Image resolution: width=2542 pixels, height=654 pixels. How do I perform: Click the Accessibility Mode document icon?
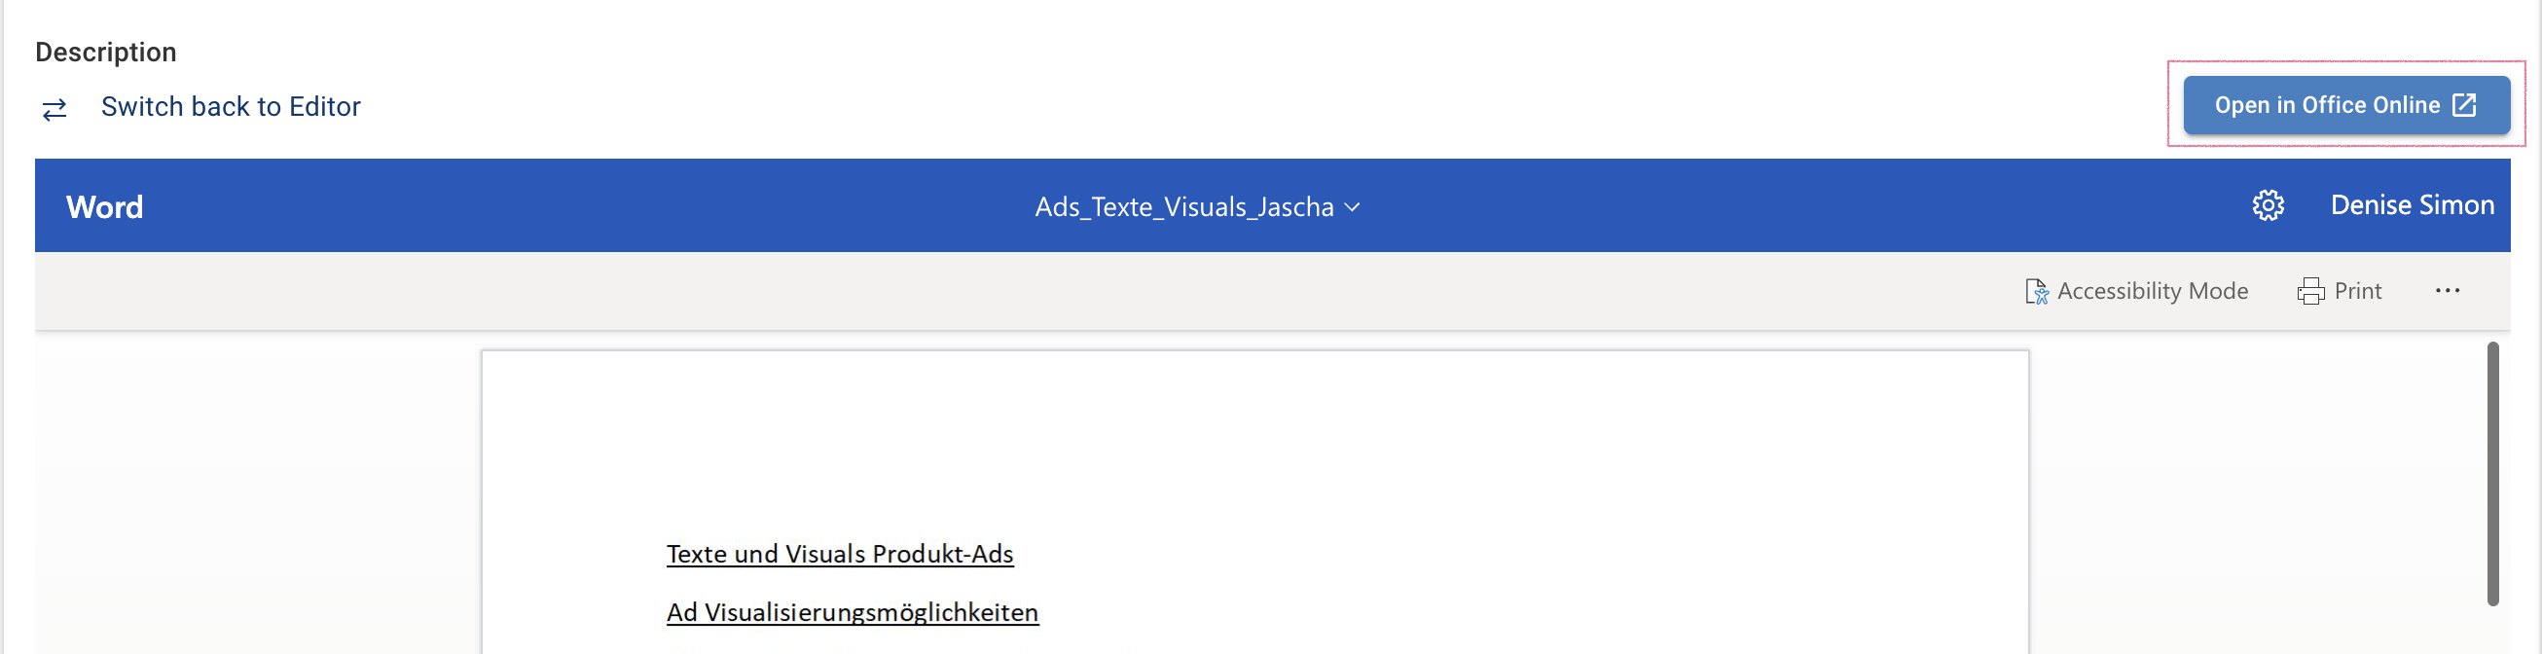point(2036,291)
